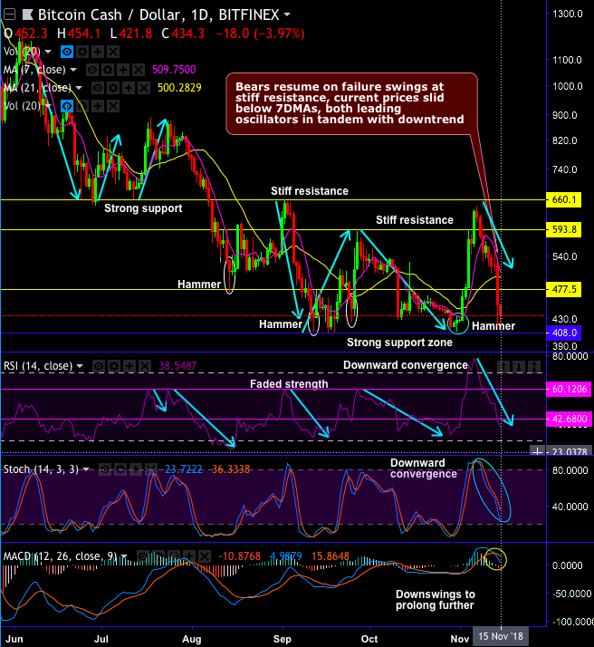The width and height of the screenshot is (594, 647).
Task: Select the 593.8 yellow price label
Action: click(x=564, y=229)
